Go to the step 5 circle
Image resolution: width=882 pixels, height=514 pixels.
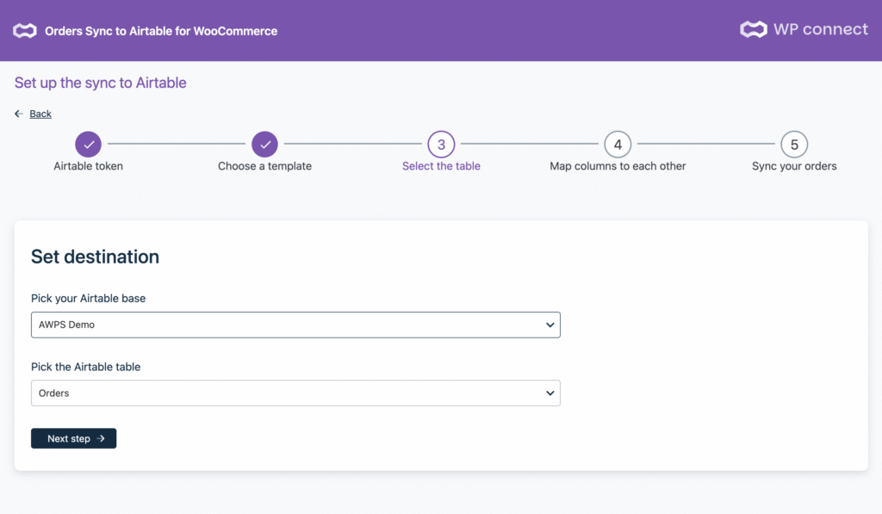(794, 145)
